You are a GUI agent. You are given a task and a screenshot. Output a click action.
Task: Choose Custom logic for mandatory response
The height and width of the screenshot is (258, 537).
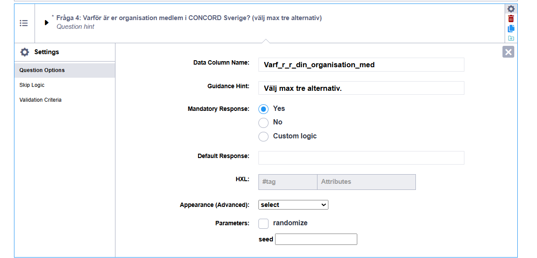[263, 137]
